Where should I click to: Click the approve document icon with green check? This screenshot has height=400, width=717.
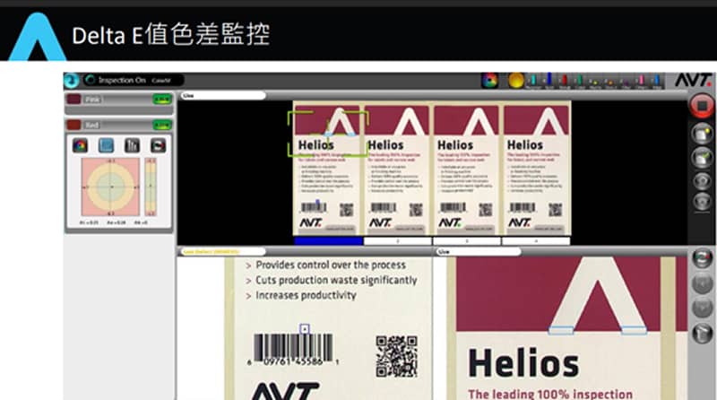702,157
